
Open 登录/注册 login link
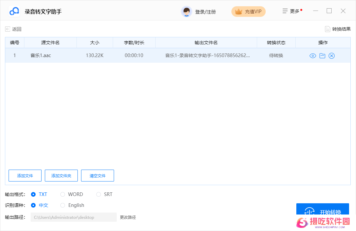(205, 12)
